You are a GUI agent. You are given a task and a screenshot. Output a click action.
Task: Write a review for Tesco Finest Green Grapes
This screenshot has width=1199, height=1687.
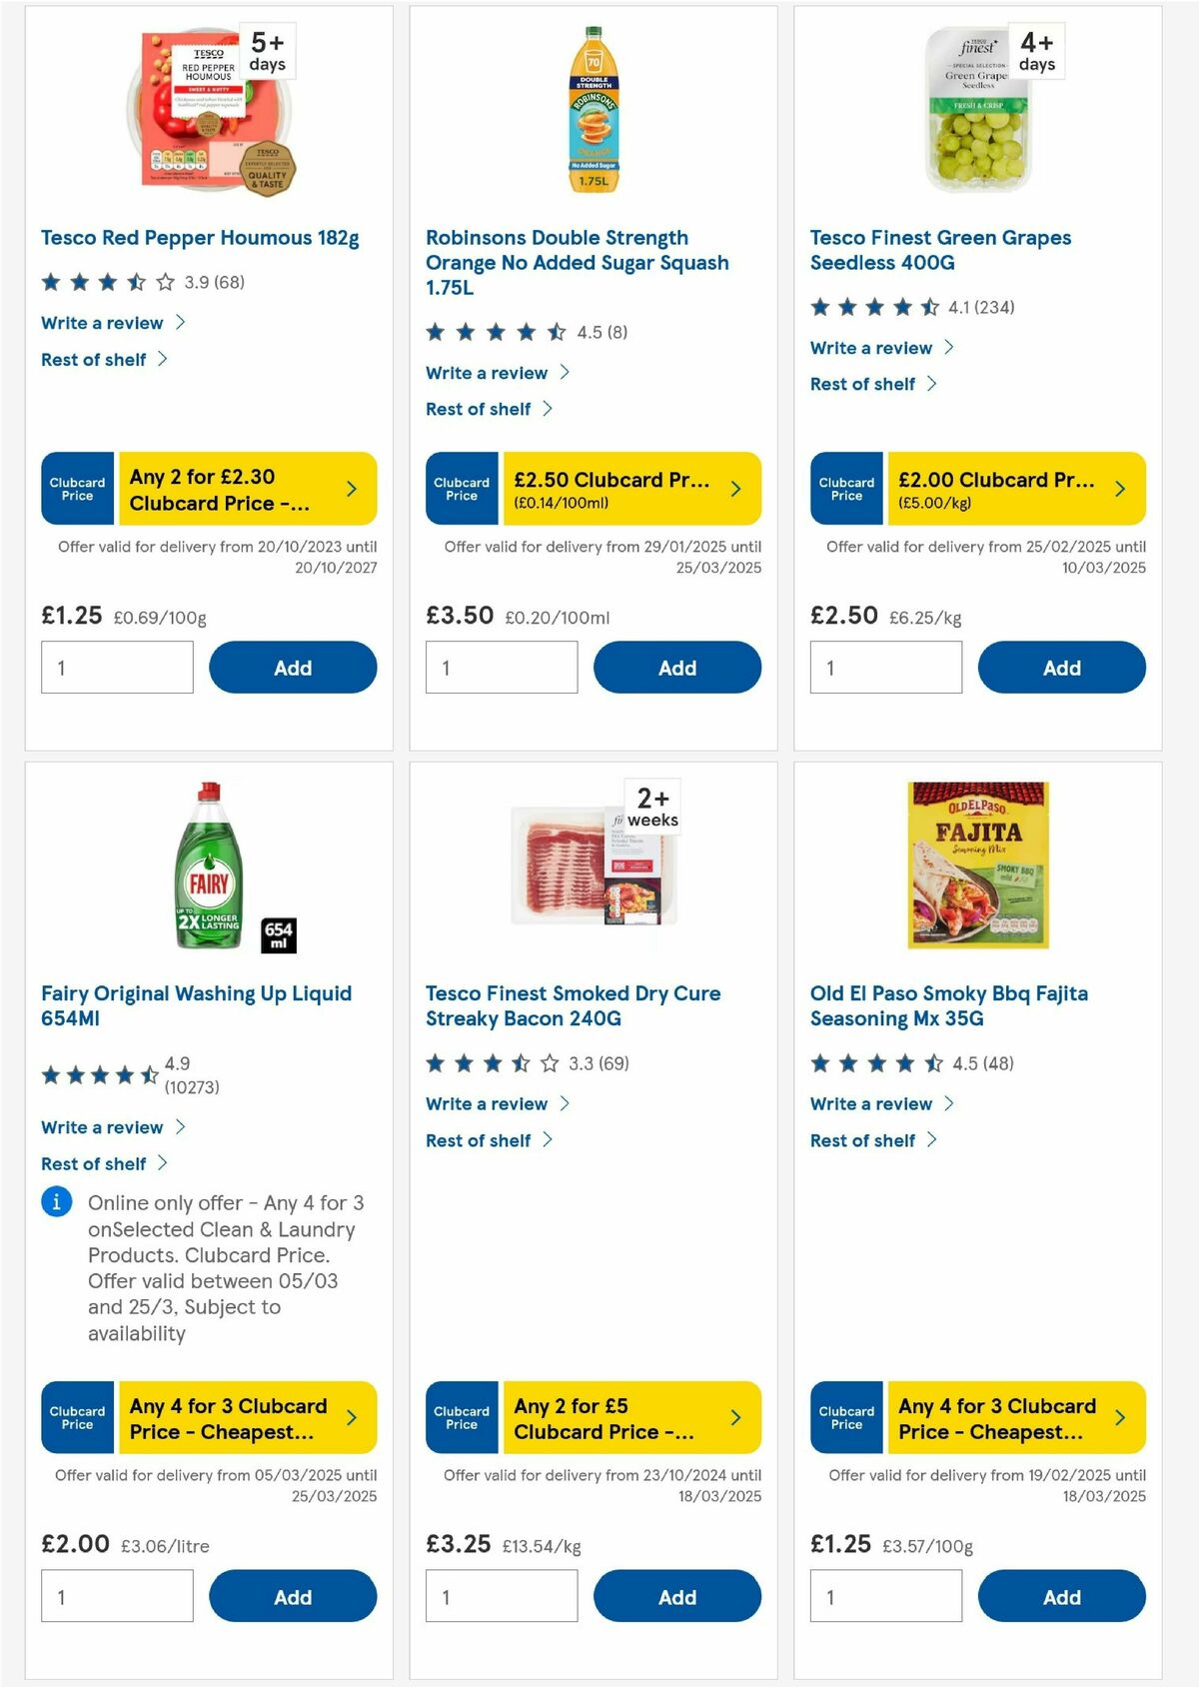tap(870, 348)
